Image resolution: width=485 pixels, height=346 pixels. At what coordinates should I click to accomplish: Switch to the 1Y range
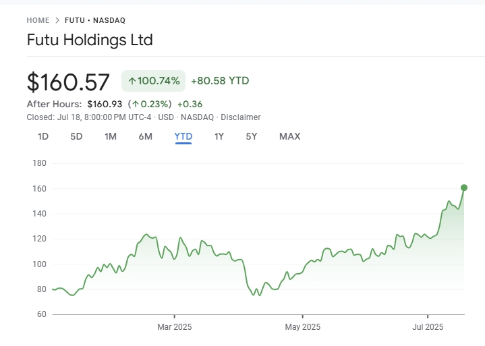tap(219, 136)
